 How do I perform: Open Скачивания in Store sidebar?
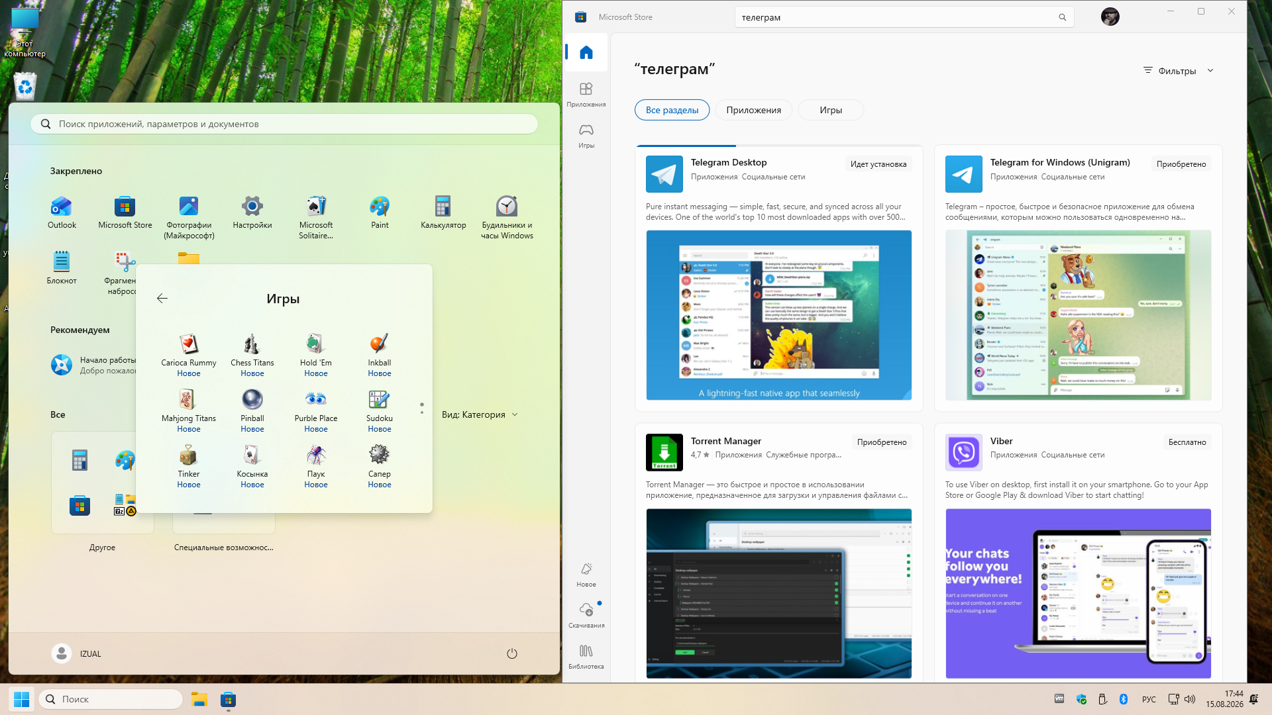tap(586, 615)
